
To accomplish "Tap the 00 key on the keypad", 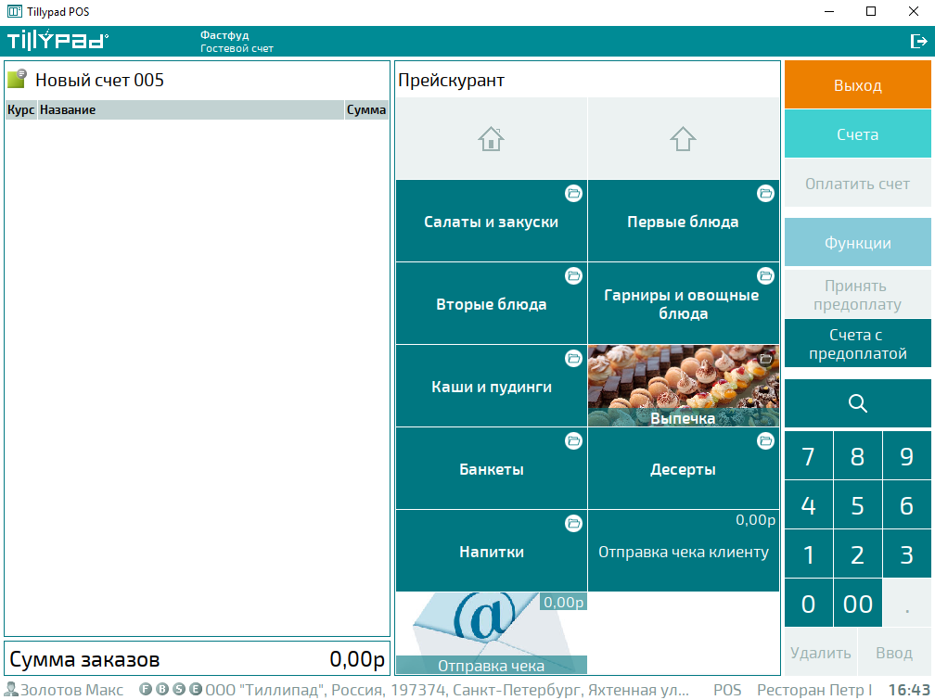I will 857,604.
